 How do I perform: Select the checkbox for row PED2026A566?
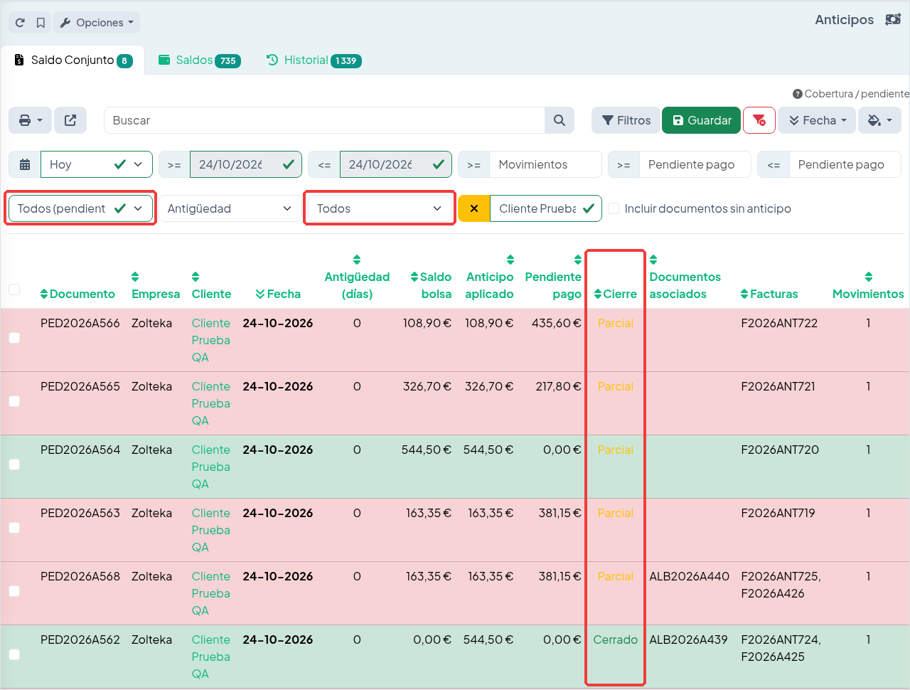point(14,338)
